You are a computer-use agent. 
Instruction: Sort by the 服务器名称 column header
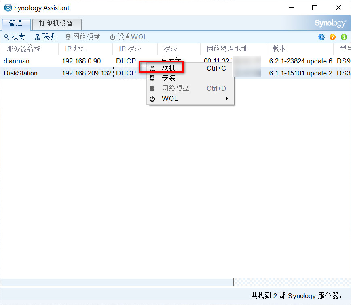pos(30,49)
